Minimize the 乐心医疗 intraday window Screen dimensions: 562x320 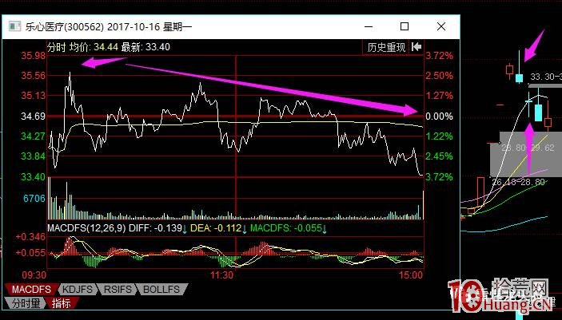369,26
